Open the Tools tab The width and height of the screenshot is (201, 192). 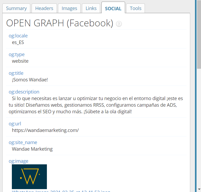point(135,8)
